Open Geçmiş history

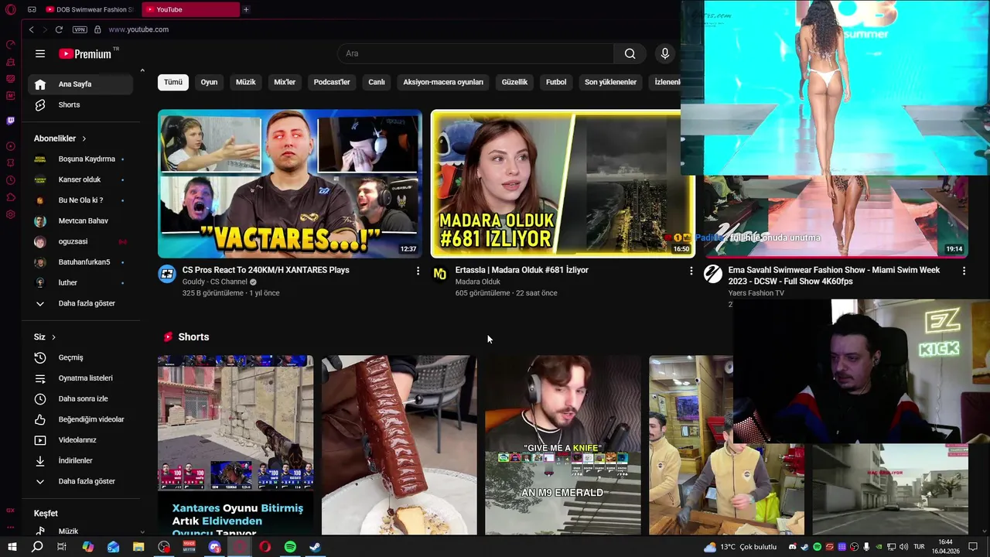point(80,357)
